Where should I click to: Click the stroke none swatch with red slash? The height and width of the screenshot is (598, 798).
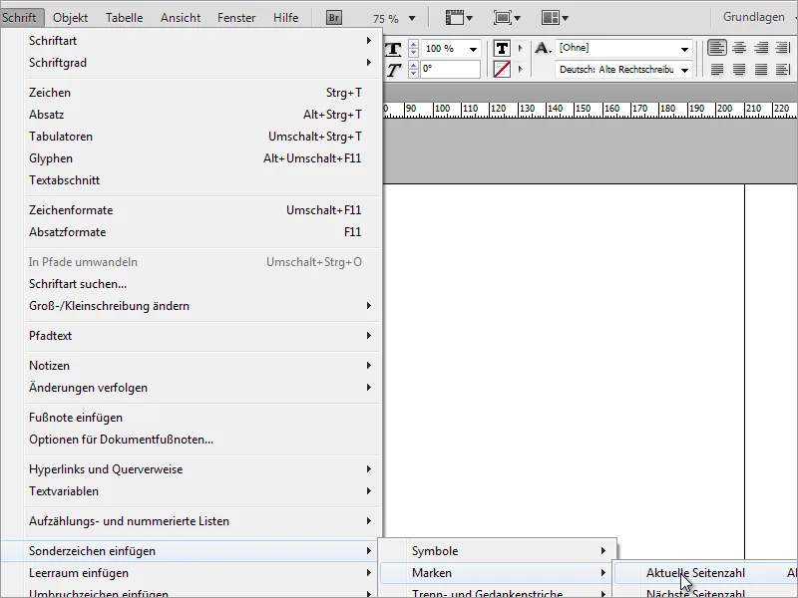pos(502,69)
